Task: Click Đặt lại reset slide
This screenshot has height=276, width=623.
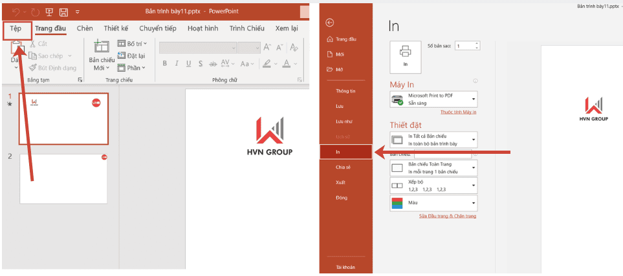Action: tap(131, 56)
